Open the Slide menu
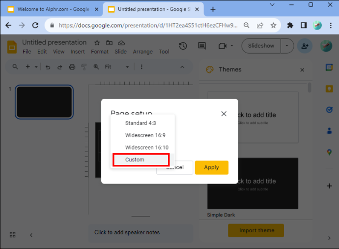 coord(120,52)
